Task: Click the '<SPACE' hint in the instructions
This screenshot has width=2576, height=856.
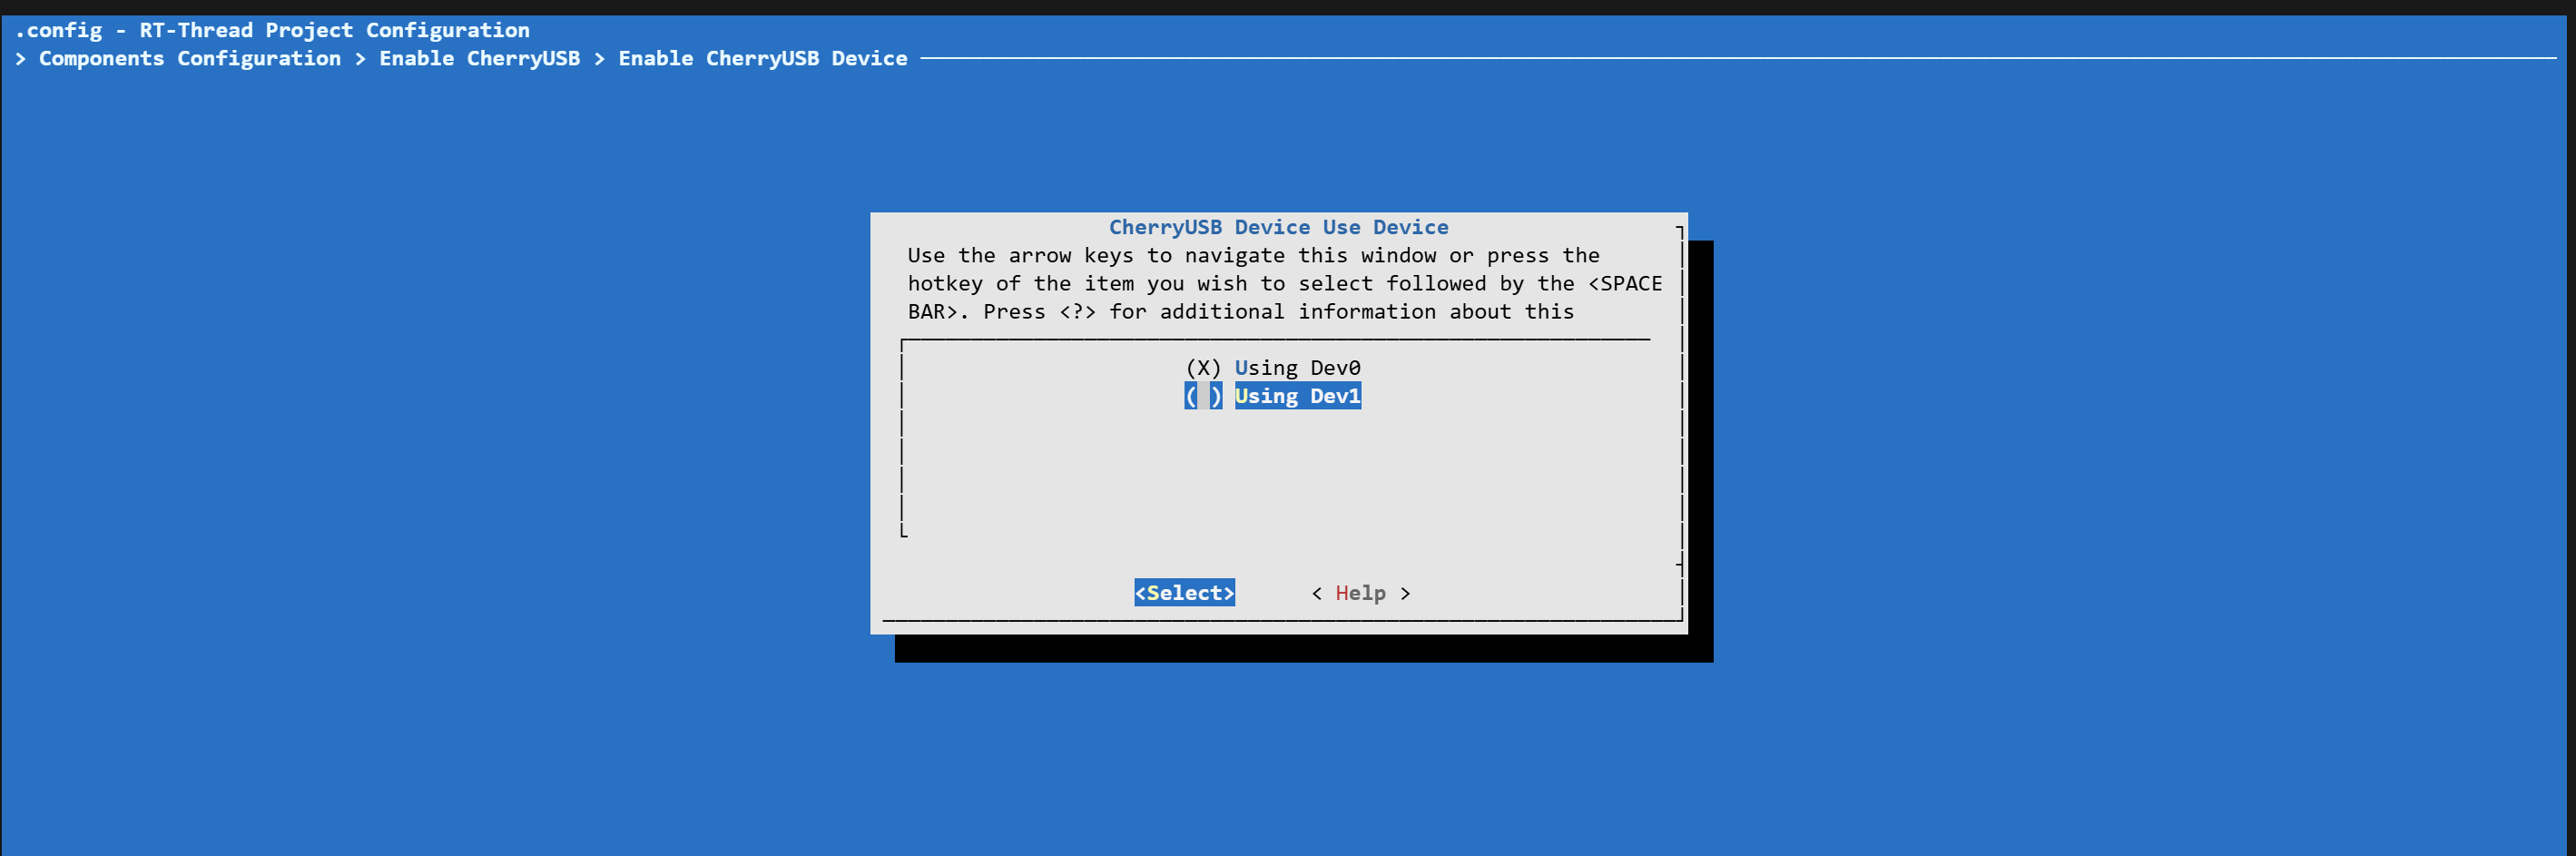Action: tap(1625, 283)
